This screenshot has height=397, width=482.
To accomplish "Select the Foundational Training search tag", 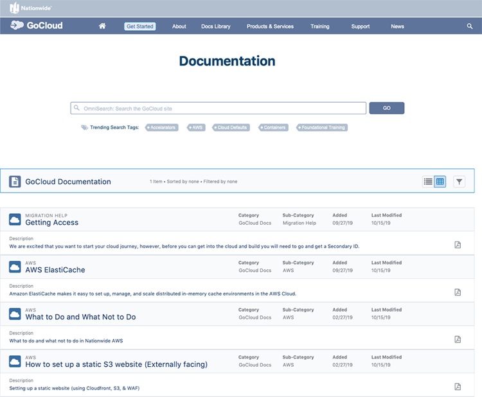I will (322, 127).
